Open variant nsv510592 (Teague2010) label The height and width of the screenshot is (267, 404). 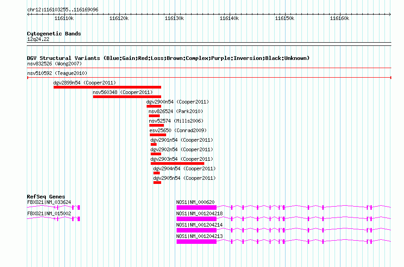pos(57,73)
